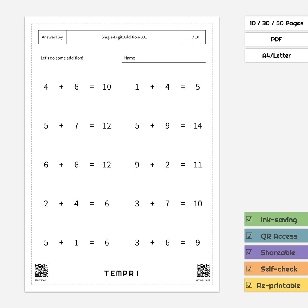This screenshot has height=308, width=308.
Task: Open the 10 / 30 / 50 Pages option
Action: [276, 23]
